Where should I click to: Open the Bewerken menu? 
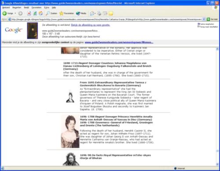tap(17, 7)
